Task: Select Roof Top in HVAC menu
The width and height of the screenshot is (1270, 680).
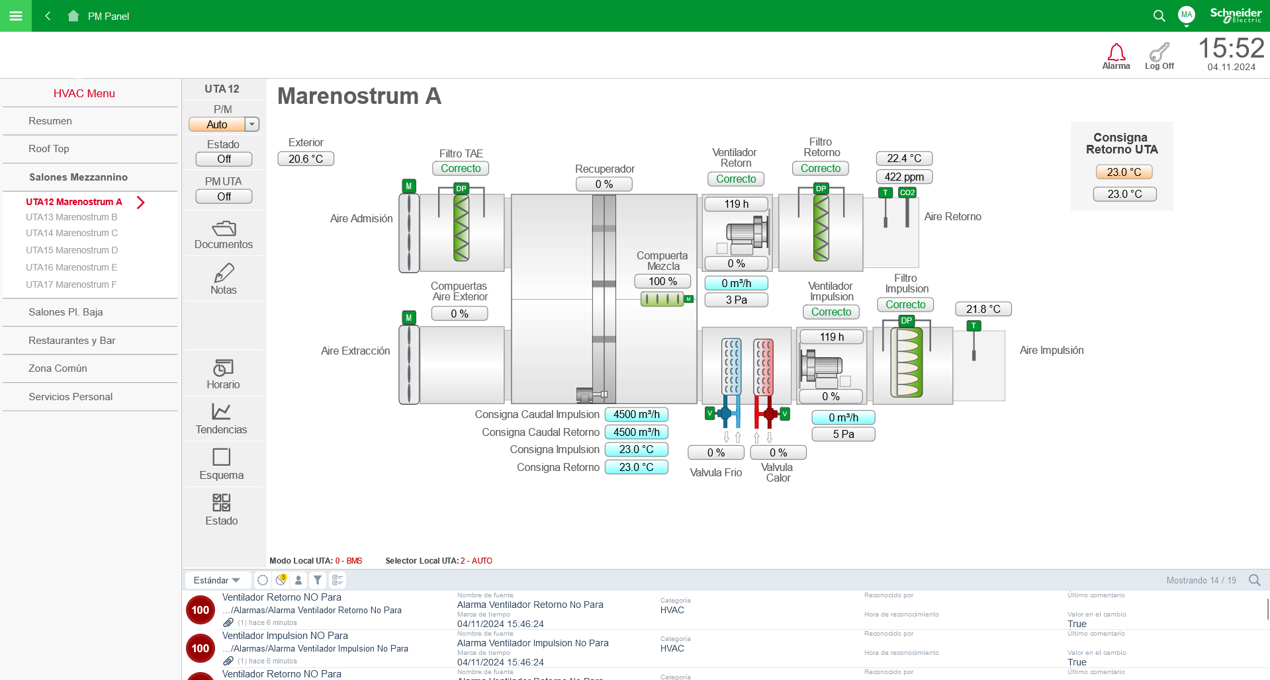Action: [x=49, y=149]
